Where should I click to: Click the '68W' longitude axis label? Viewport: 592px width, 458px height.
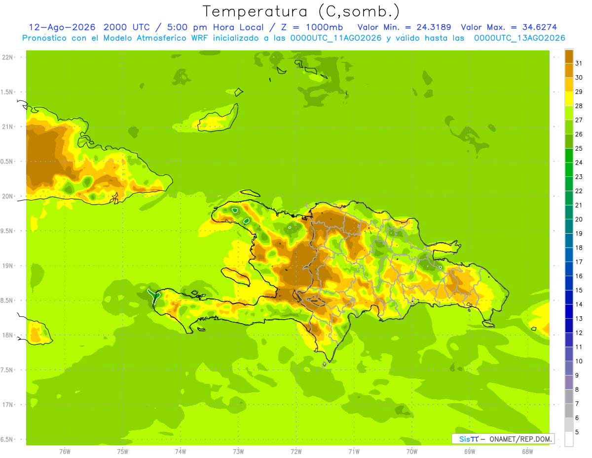(527, 452)
